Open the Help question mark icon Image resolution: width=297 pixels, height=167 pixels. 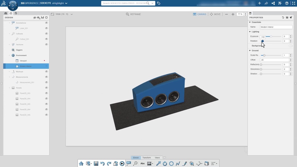[x=287, y=3]
